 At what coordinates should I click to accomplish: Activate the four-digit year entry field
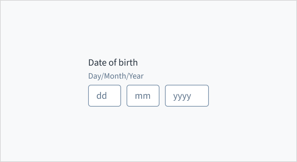[187, 96]
